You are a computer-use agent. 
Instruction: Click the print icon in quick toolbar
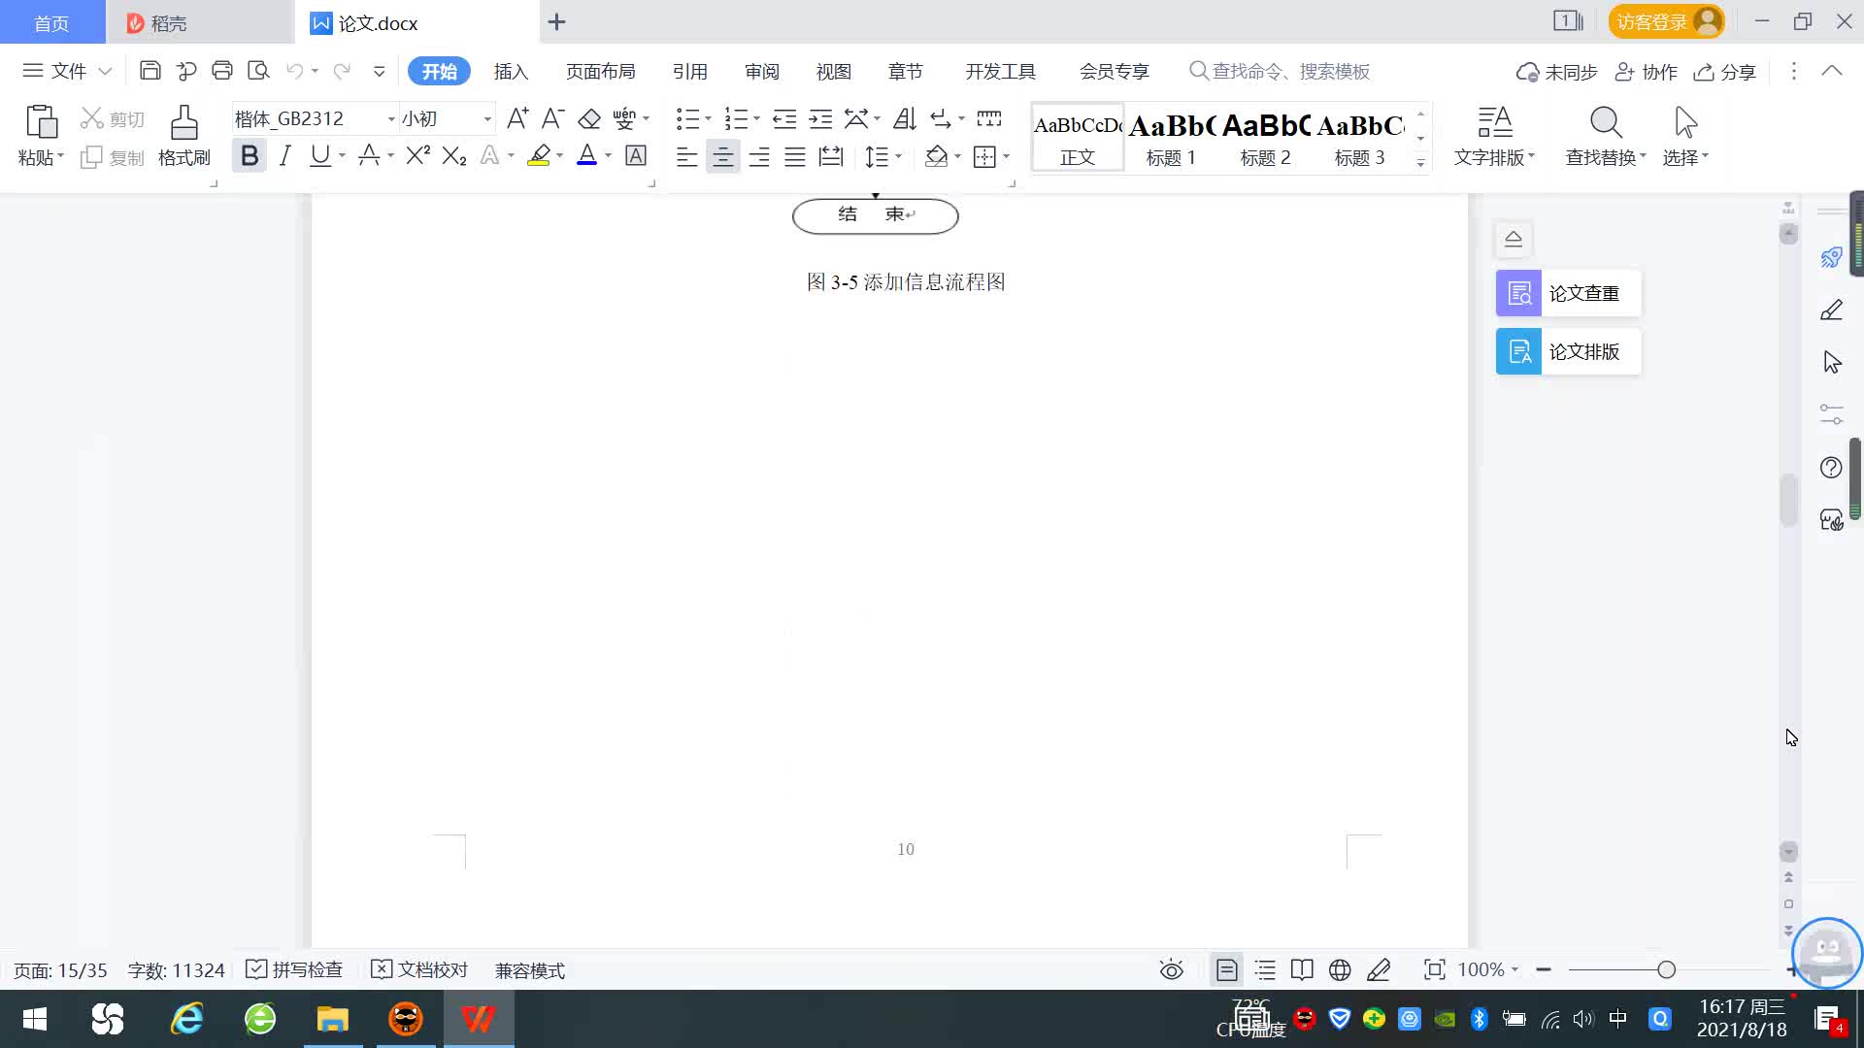(222, 71)
